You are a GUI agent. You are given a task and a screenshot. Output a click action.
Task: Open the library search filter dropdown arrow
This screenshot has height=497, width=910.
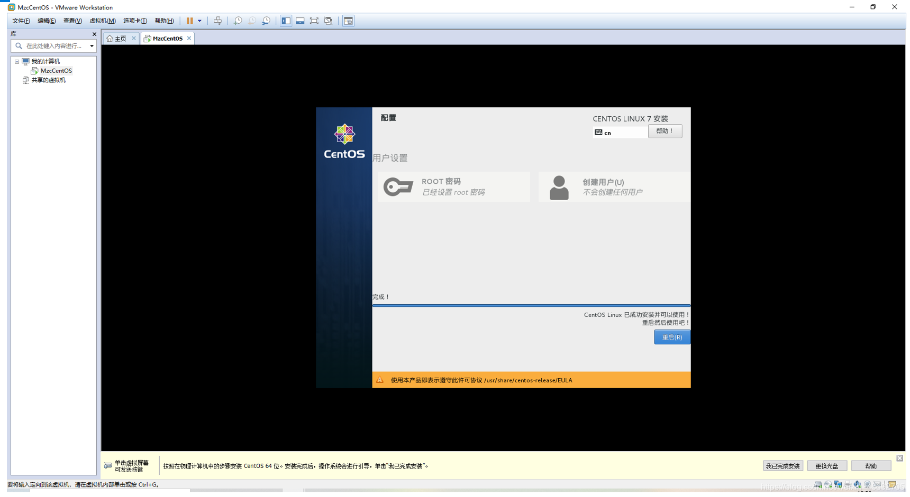[x=92, y=46]
